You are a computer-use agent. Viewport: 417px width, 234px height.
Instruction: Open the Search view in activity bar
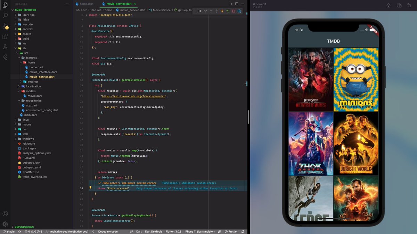coord(5,16)
